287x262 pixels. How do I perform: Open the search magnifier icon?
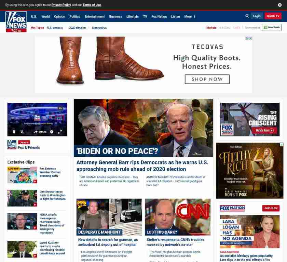pos(247,16)
